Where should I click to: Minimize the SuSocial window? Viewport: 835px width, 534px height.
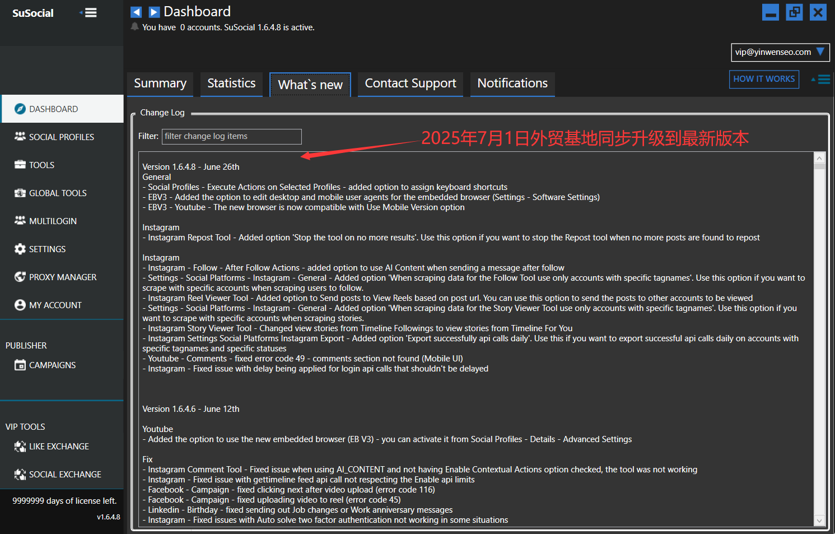pyautogui.click(x=771, y=12)
